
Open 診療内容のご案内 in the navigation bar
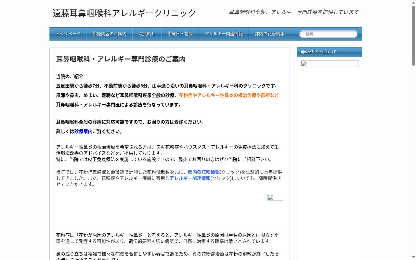tap(110, 34)
